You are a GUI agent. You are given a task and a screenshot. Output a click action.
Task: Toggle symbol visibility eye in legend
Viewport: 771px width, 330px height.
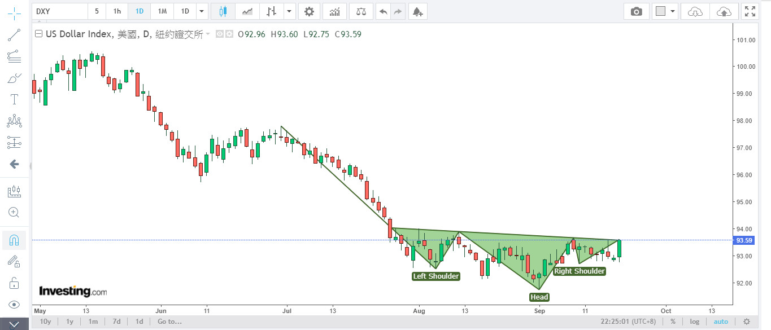220,34
